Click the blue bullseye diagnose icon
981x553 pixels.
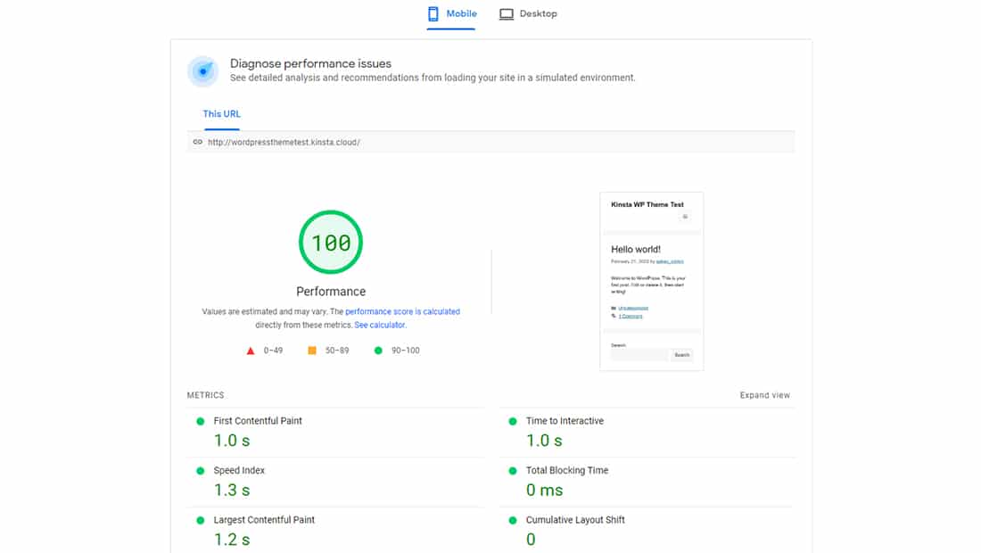[202, 71]
